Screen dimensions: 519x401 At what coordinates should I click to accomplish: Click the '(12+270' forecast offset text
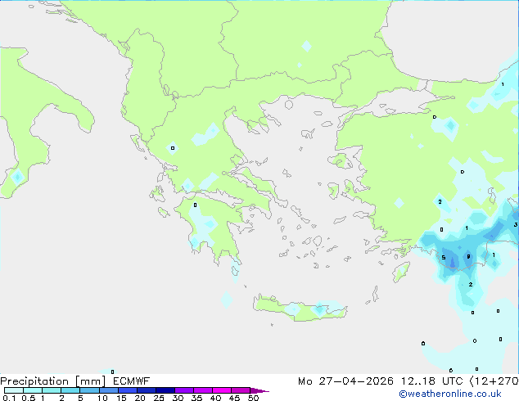(x=494, y=381)
